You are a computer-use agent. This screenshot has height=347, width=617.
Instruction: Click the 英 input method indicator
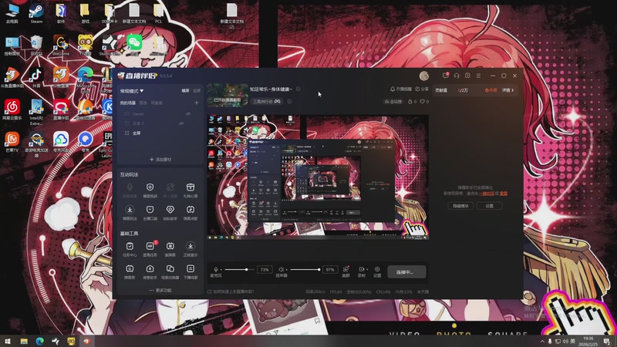[x=572, y=341]
